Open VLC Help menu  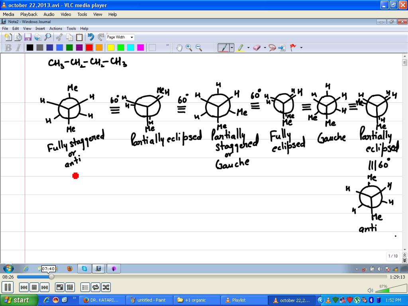coord(113,14)
